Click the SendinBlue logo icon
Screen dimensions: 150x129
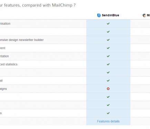(x=99, y=15)
